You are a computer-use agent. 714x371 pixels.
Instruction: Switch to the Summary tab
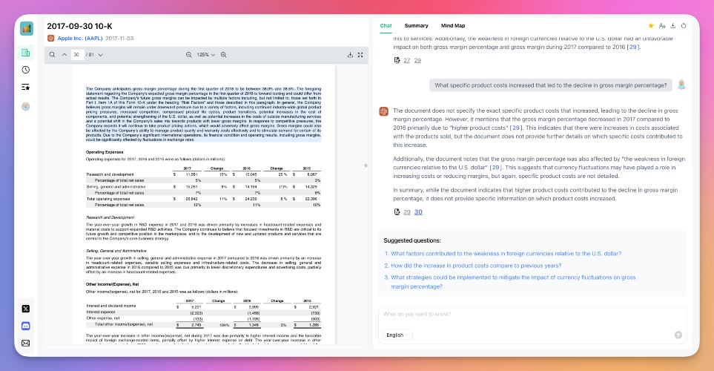416,25
